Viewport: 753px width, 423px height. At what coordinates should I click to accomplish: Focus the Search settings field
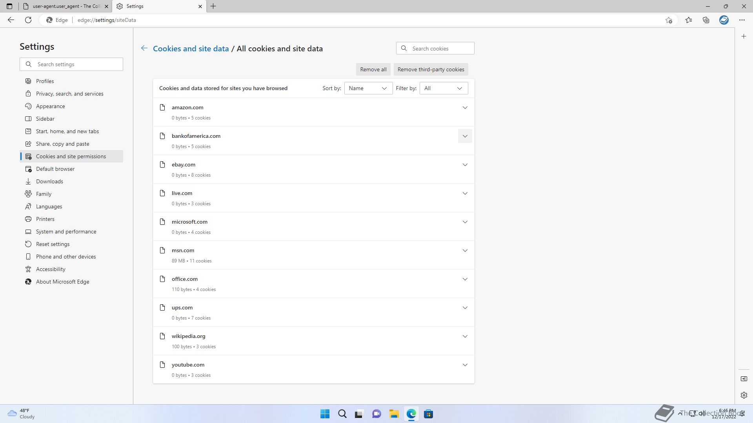coord(71,64)
